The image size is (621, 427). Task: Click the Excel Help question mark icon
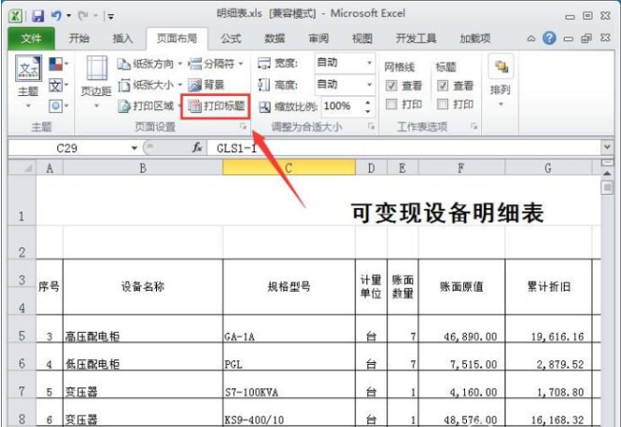(x=550, y=39)
